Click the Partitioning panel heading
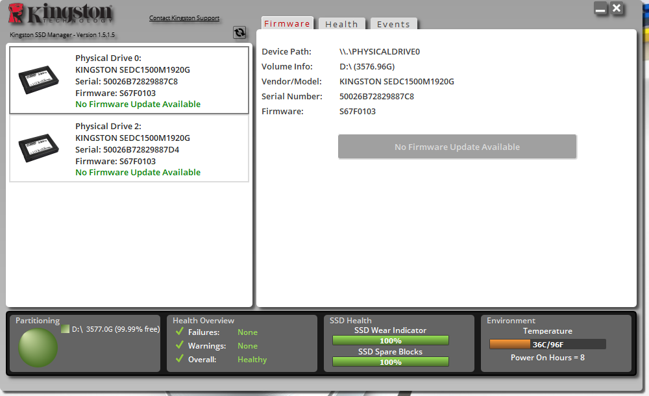The height and width of the screenshot is (396, 649). coord(38,321)
